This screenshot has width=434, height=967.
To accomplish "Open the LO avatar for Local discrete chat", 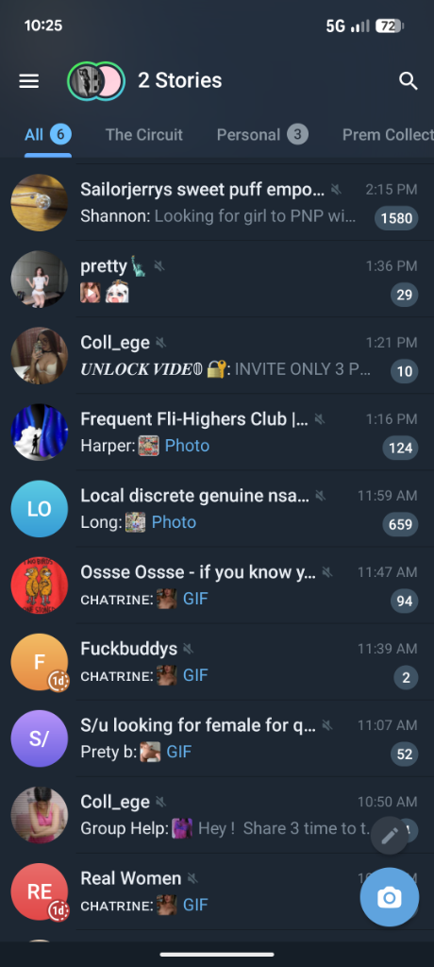I will [40, 509].
